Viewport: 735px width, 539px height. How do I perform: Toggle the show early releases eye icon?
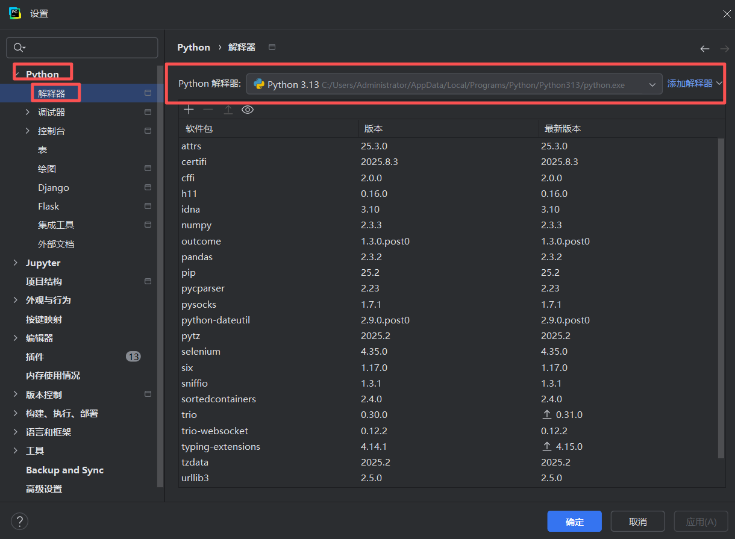[248, 110]
